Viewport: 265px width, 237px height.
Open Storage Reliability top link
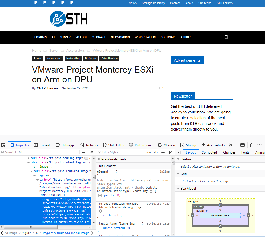[x=153, y=3]
